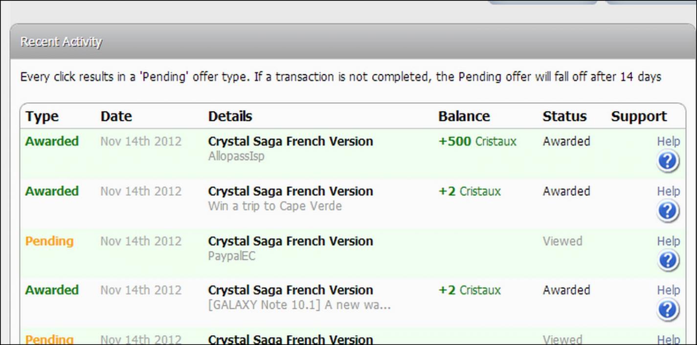The width and height of the screenshot is (697, 345).
Task: Select the 'Win a trip to Cape Verde' offer text
Action: coord(275,206)
